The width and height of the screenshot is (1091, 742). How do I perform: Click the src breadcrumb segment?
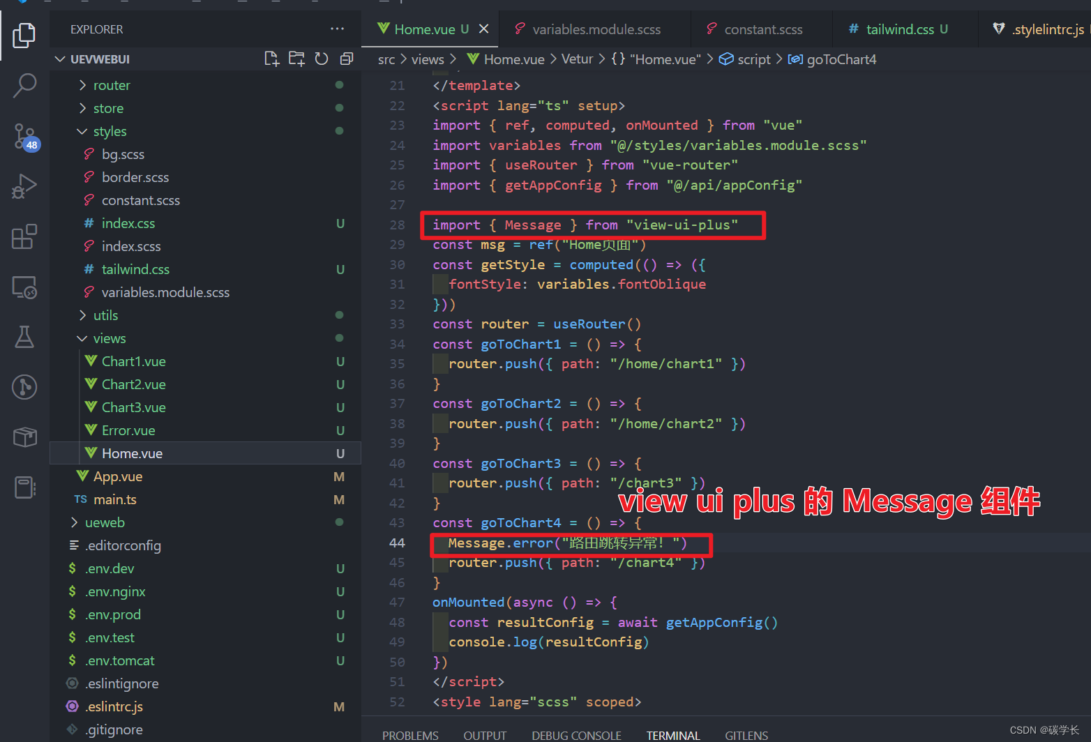point(386,59)
